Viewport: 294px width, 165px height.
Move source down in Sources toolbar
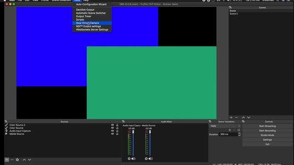click(29, 160)
